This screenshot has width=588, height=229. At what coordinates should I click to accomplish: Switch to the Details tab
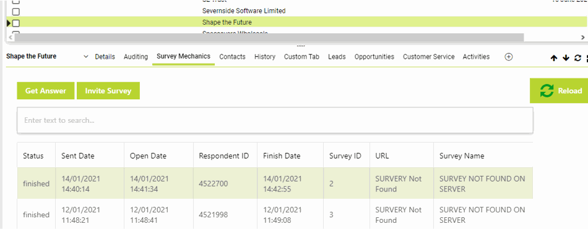pos(105,57)
